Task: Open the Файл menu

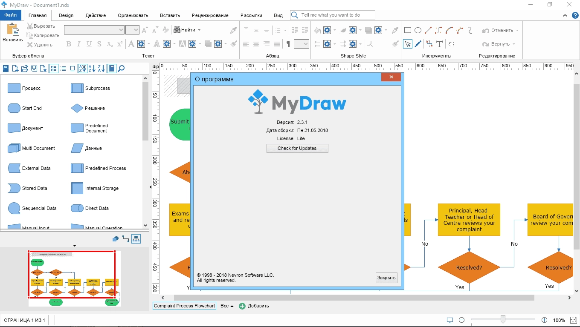Action: (11, 15)
